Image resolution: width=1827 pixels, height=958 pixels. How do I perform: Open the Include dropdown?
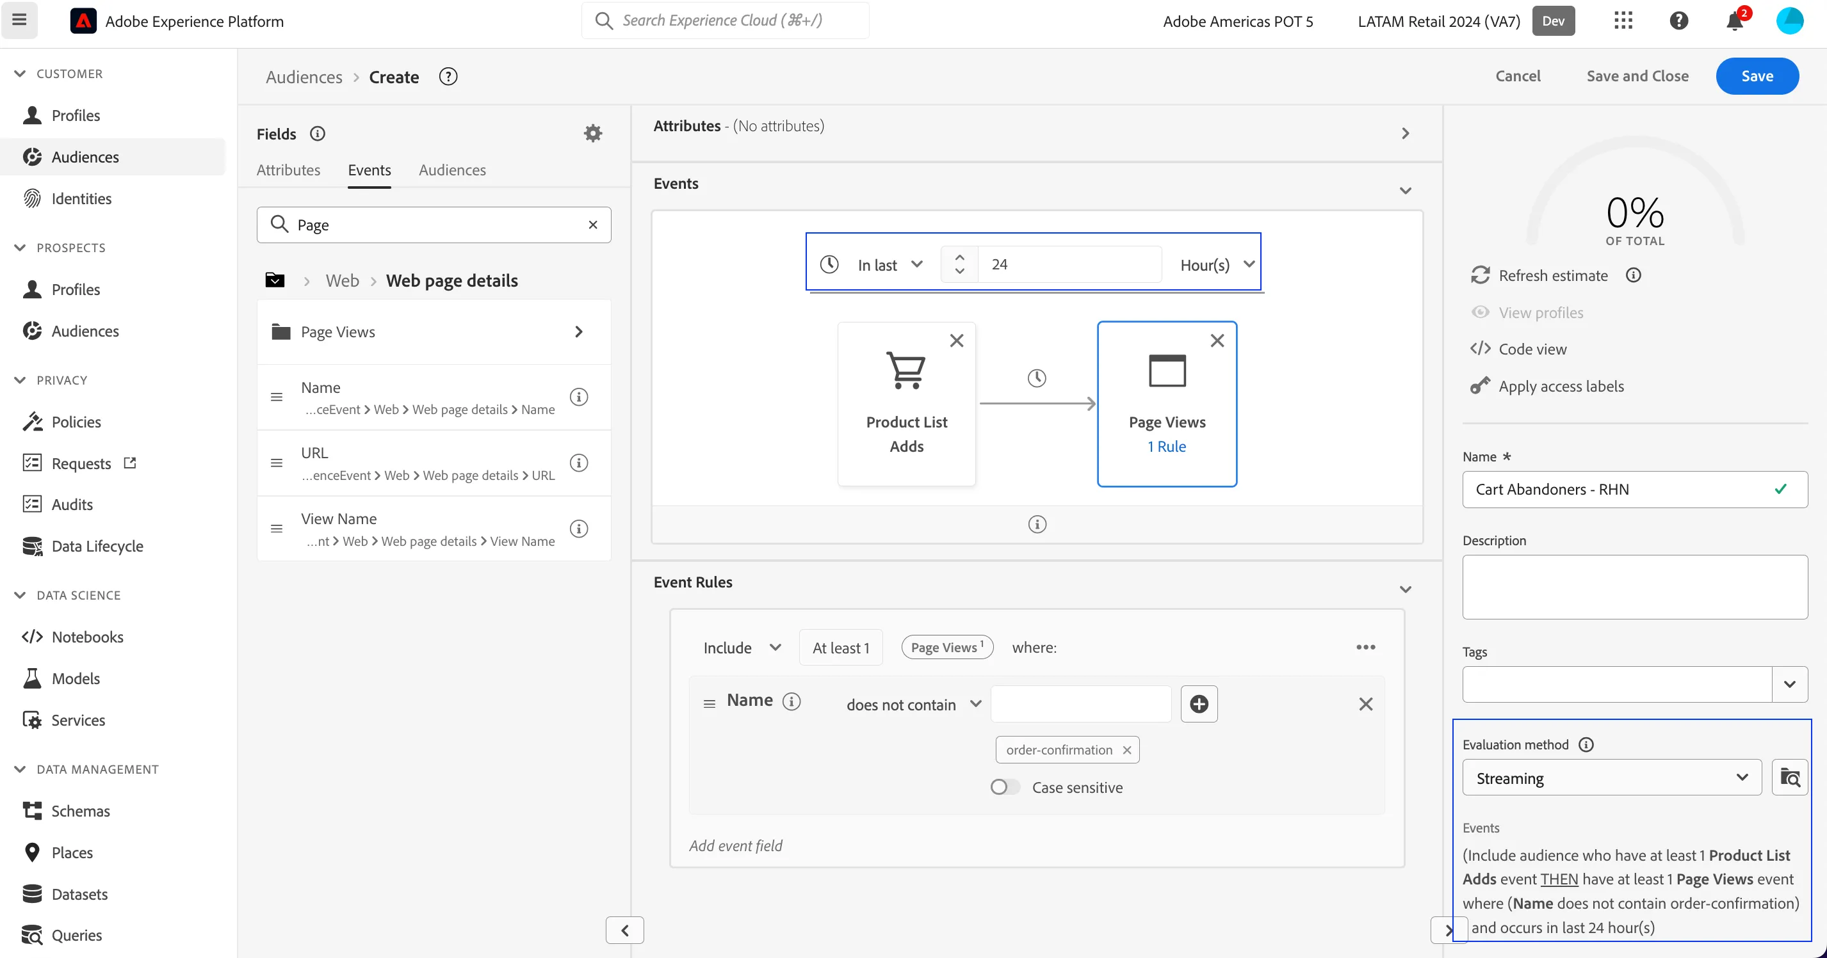point(742,648)
